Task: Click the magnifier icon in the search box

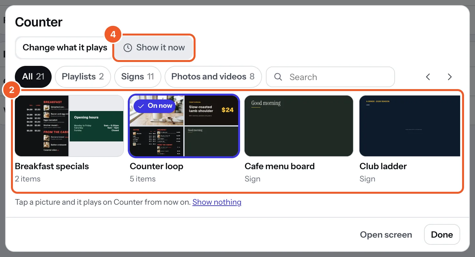Action: pos(278,77)
